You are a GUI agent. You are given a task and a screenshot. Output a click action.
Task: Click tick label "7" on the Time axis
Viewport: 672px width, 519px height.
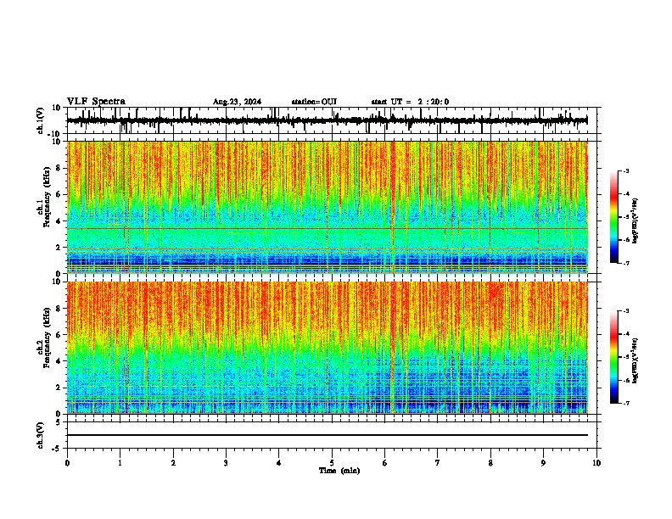tap(438, 463)
